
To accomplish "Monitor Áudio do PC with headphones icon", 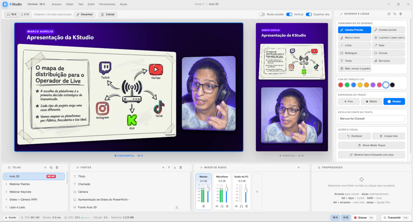I will tap(241, 206).
